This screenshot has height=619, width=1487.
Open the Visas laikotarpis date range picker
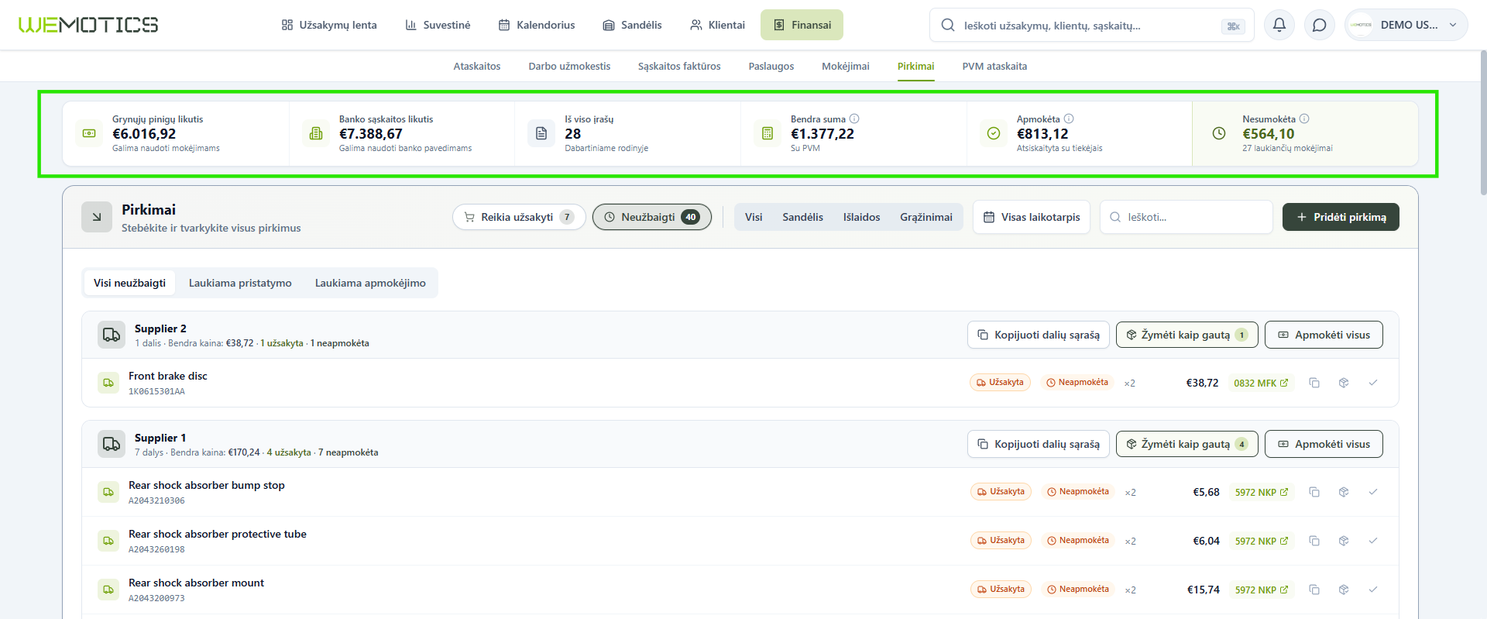click(x=1032, y=217)
